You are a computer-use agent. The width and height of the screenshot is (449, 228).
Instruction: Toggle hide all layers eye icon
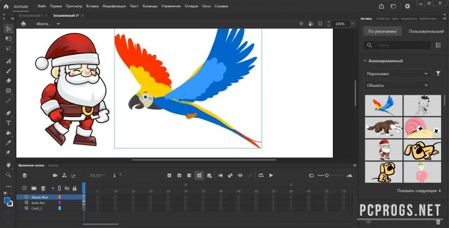tap(67, 188)
